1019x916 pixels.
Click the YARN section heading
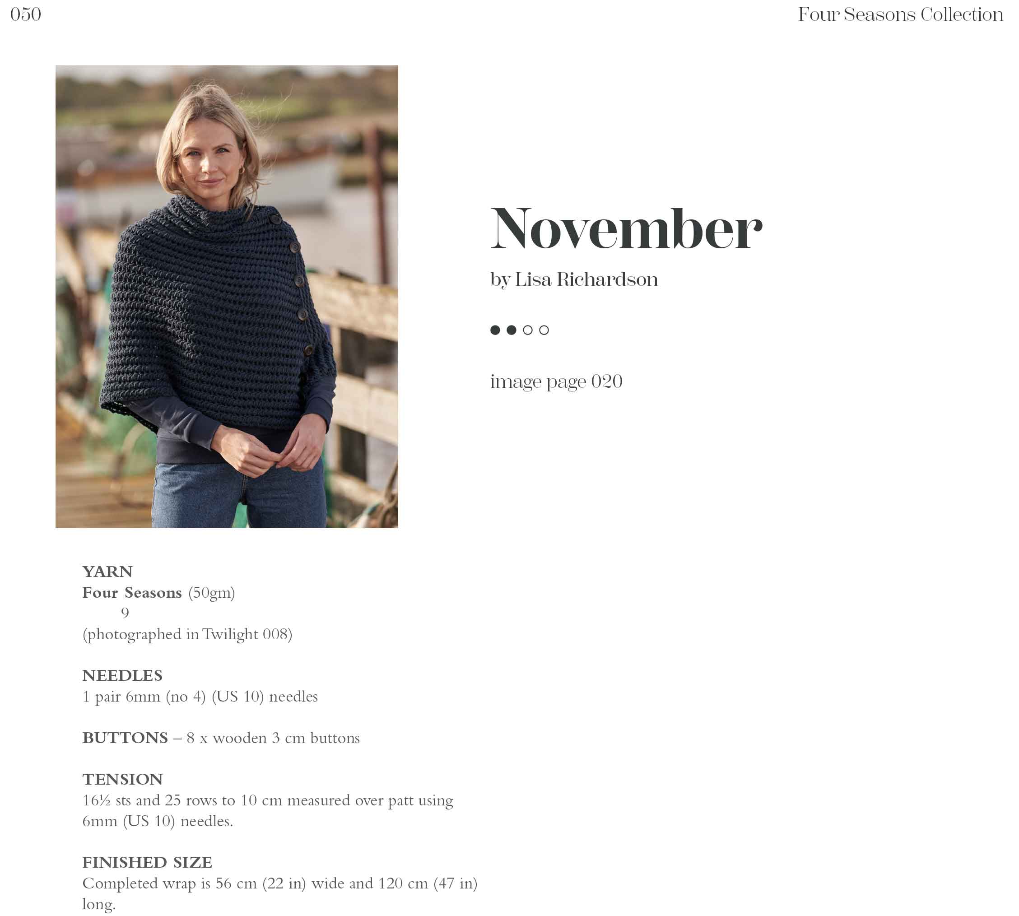(107, 572)
